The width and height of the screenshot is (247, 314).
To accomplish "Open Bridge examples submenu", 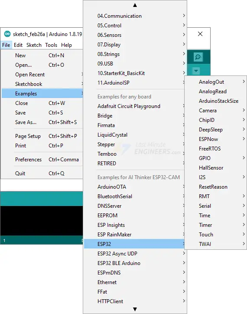I will pyautogui.click(x=134, y=116).
